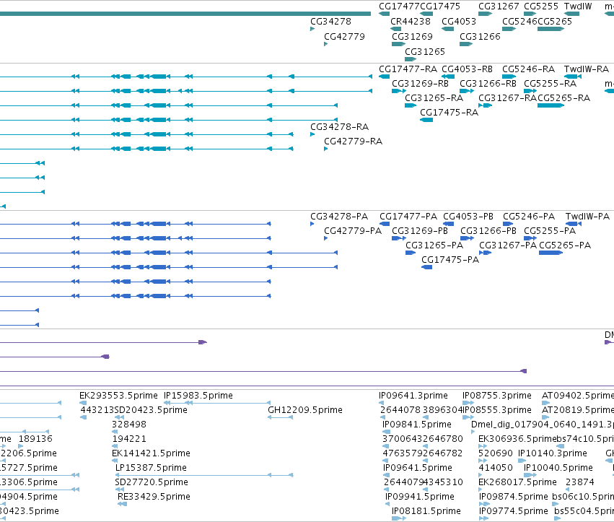Select transcript CG17475-RA
The width and height of the screenshot is (614, 522).
pos(449,113)
